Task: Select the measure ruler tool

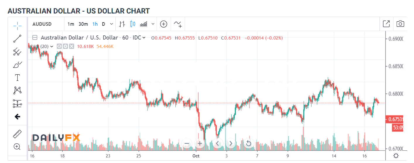Action: tap(17, 134)
